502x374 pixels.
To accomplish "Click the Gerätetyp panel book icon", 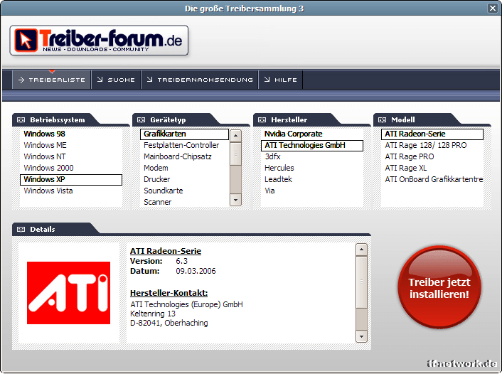I will (x=141, y=119).
